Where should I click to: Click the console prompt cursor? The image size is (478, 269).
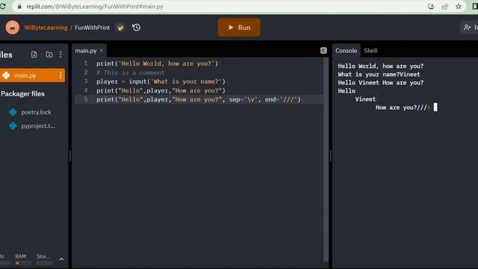coord(435,107)
